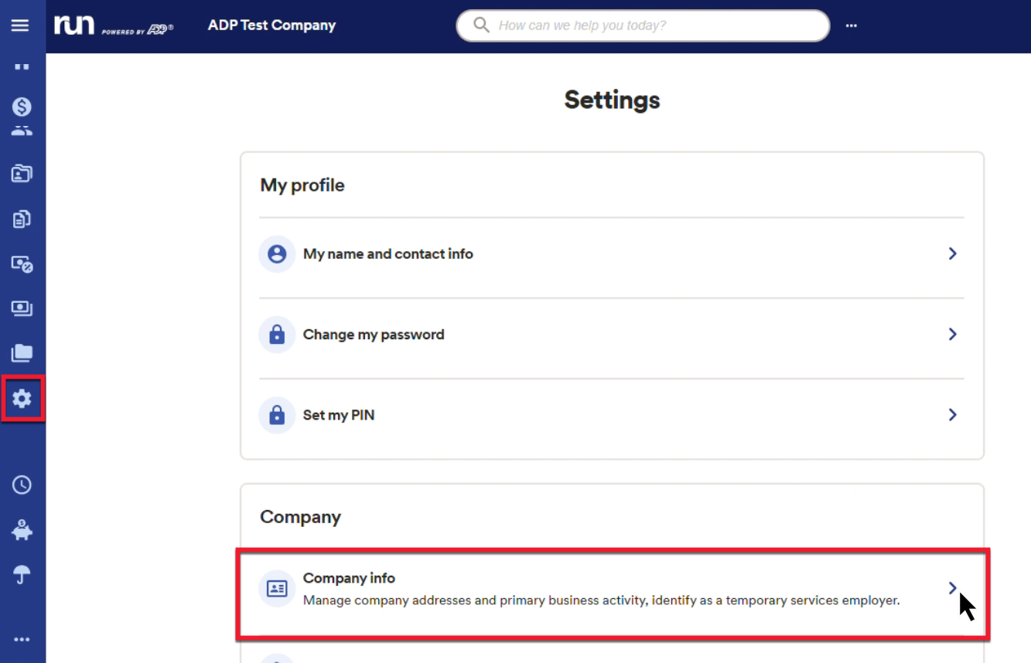Expand the Change my password chevron

point(953,334)
